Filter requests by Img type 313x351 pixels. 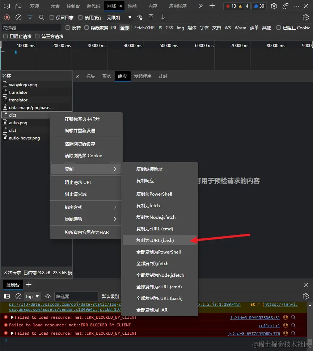(180, 28)
